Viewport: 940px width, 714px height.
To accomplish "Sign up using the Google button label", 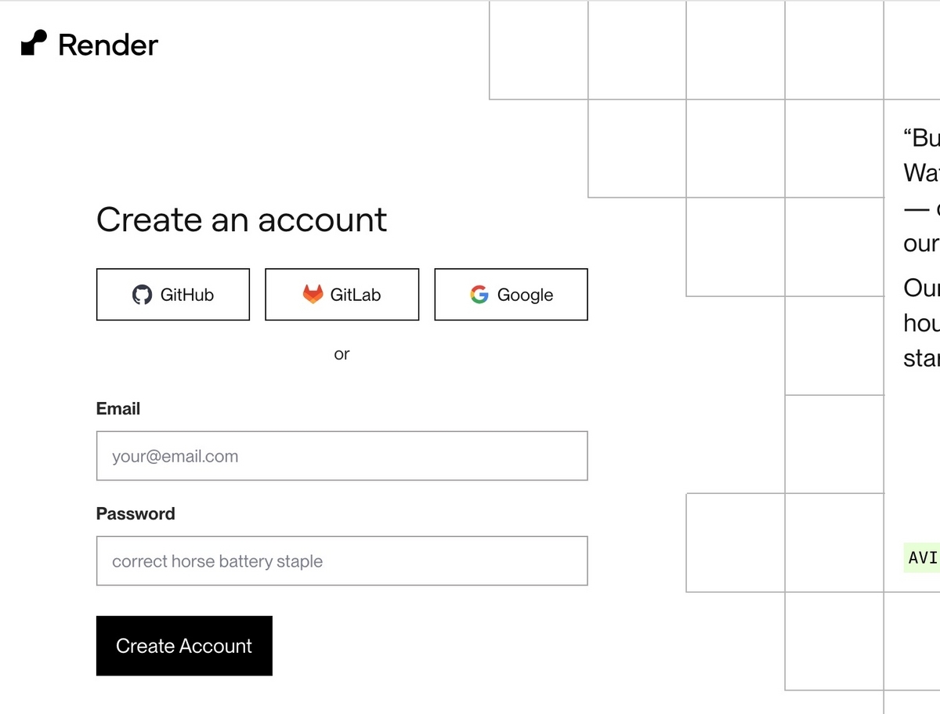I will (525, 295).
